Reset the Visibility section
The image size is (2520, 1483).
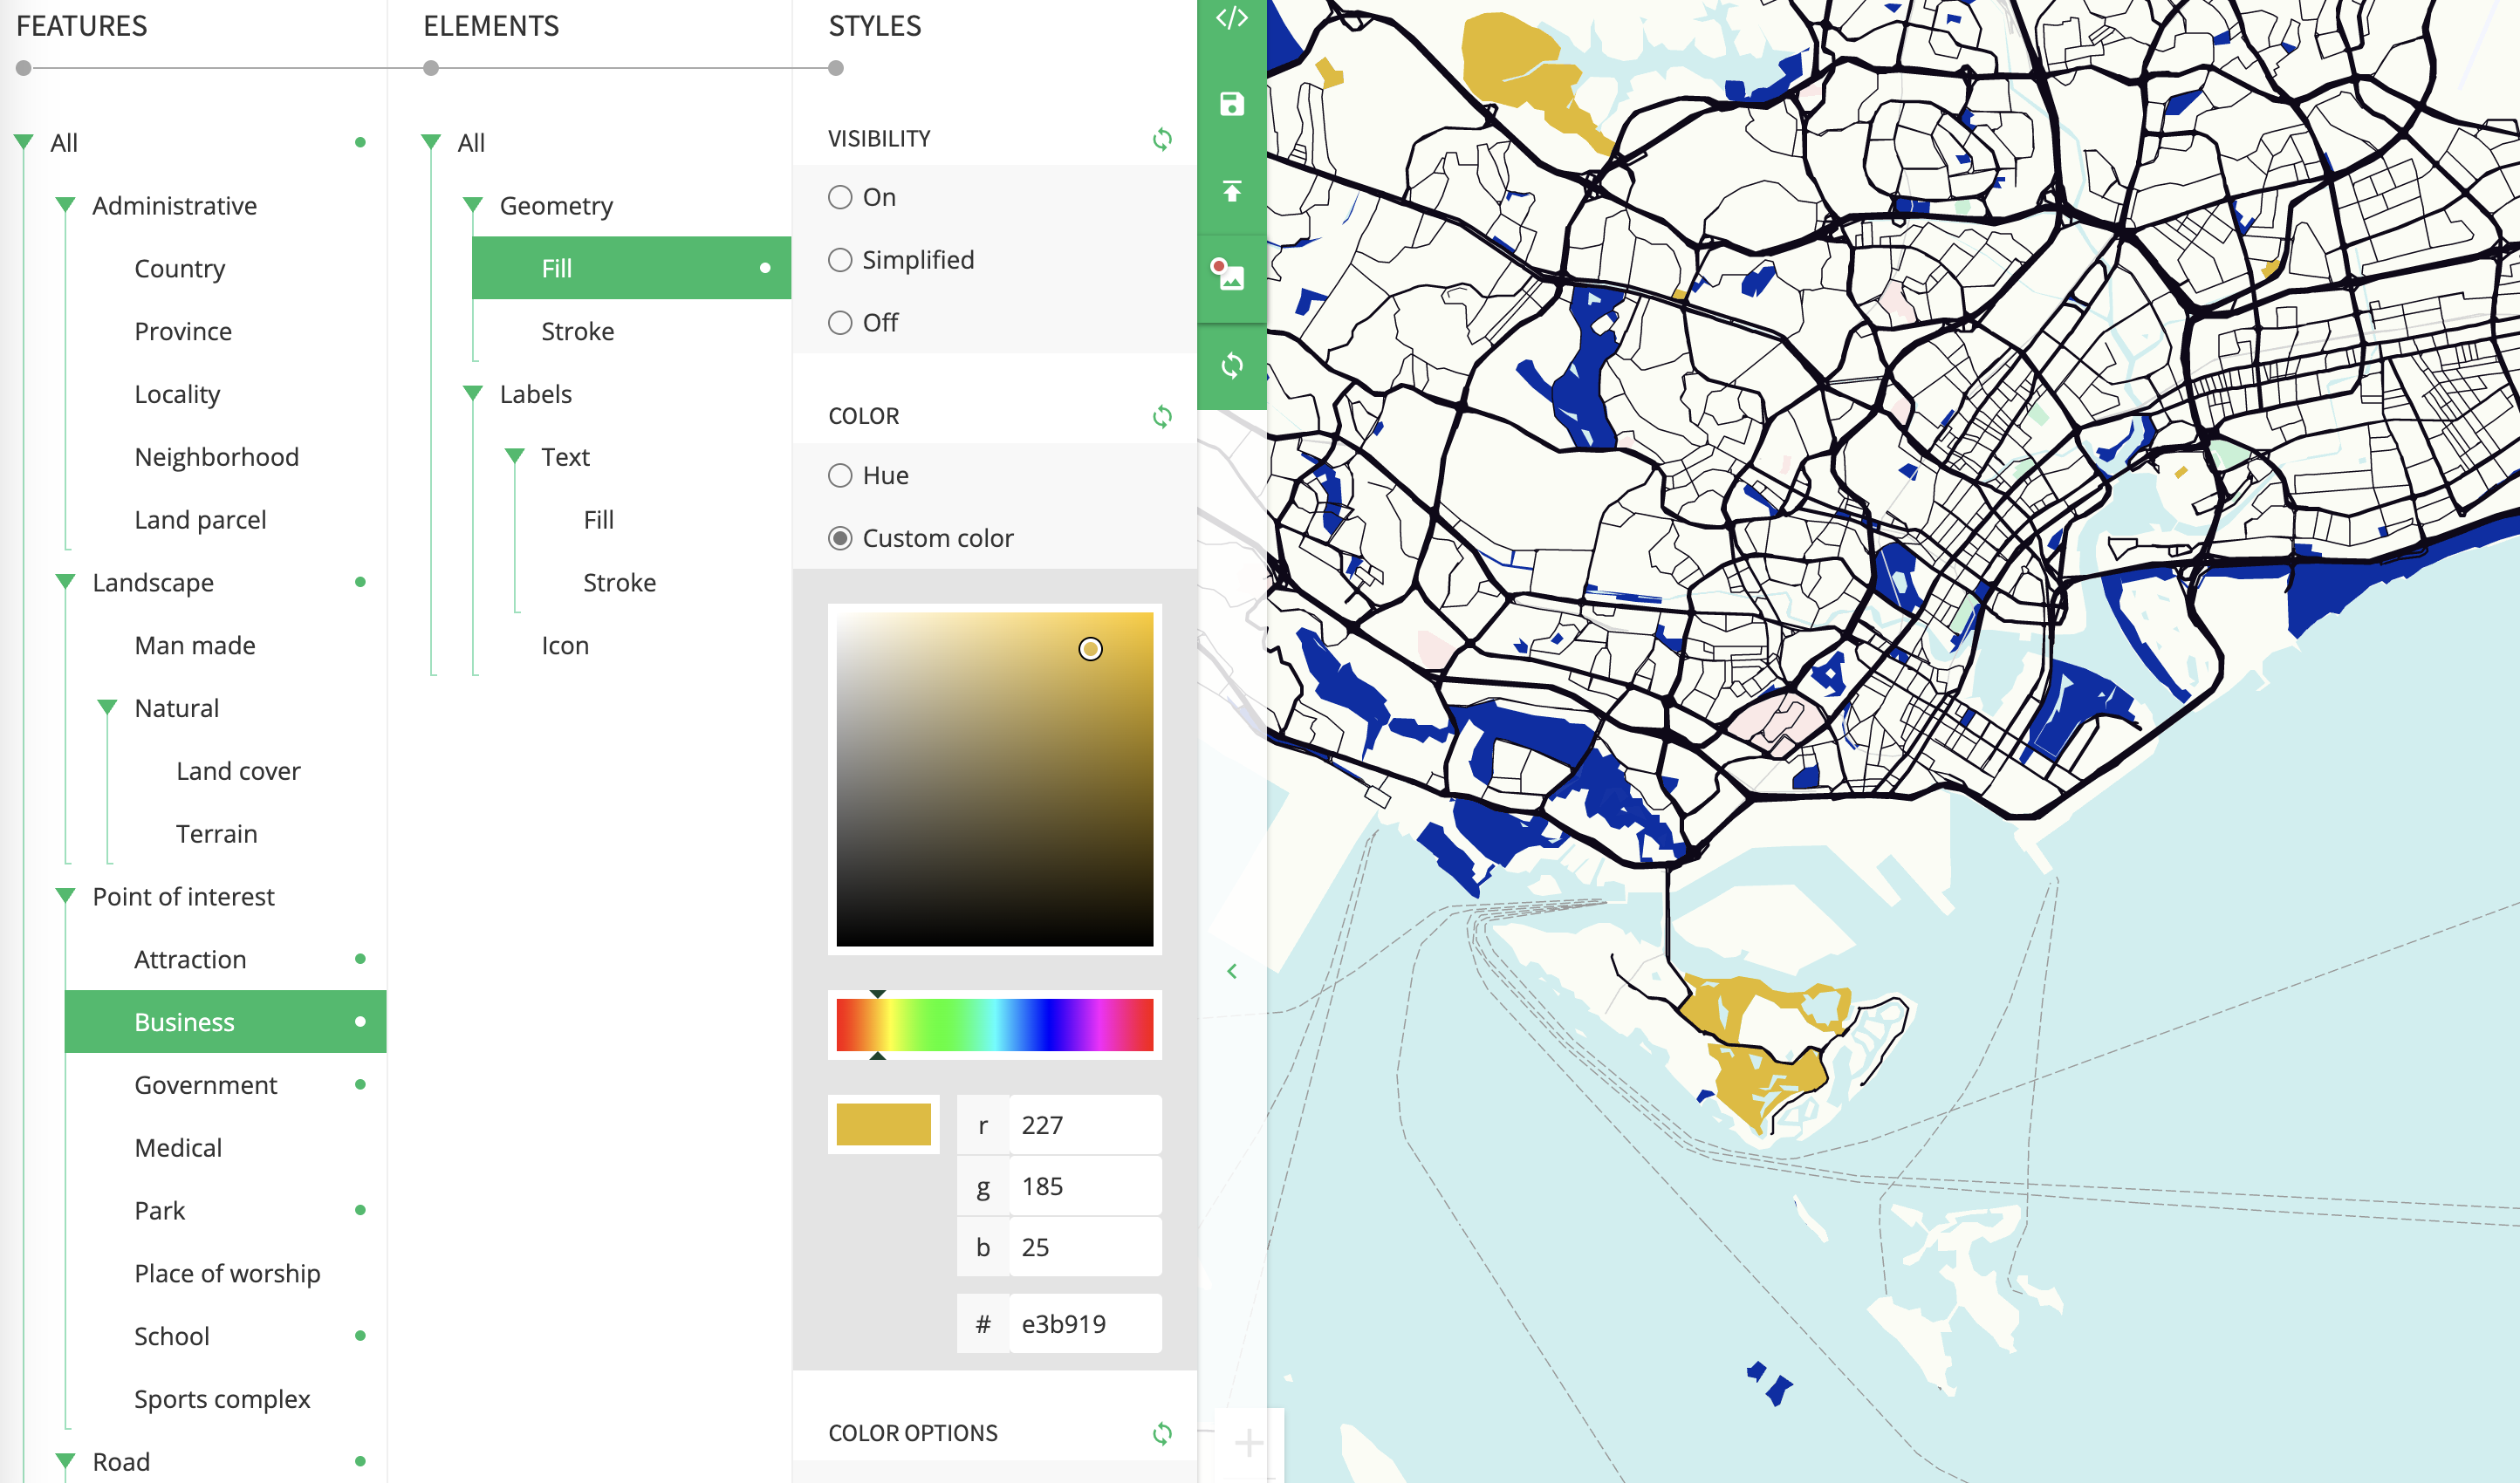tap(1161, 139)
